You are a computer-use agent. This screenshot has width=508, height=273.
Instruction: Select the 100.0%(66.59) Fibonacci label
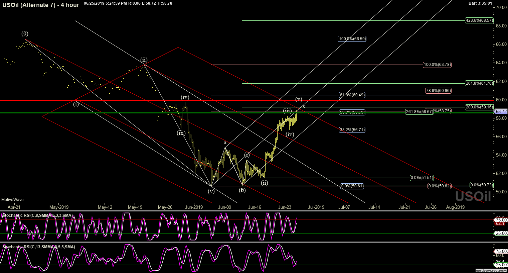pos(352,39)
